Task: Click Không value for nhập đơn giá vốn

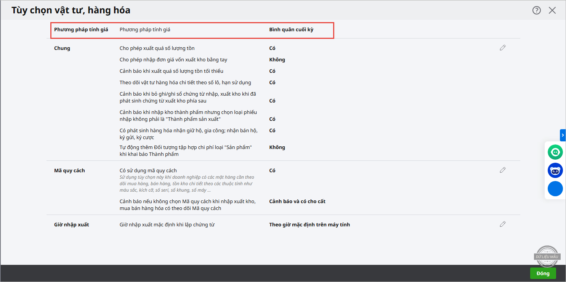Action: click(277, 60)
